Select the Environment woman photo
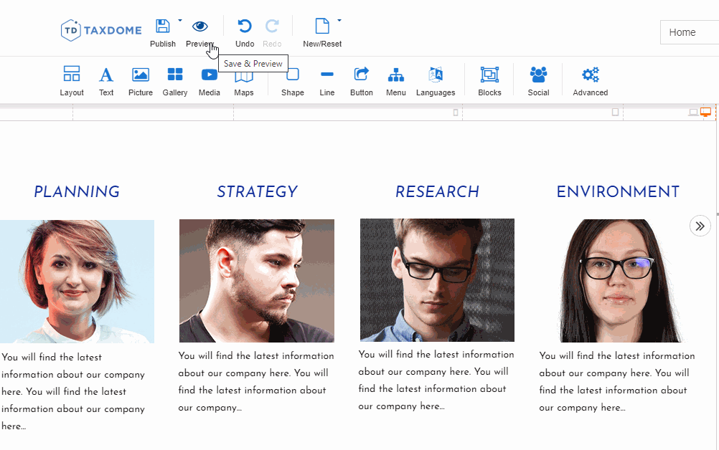 pyautogui.click(x=617, y=281)
